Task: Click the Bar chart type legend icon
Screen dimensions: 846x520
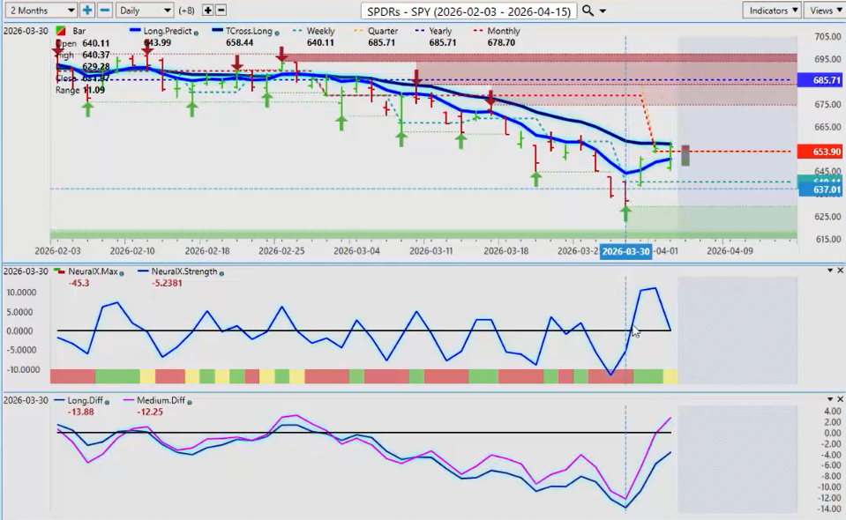Action: [60, 31]
